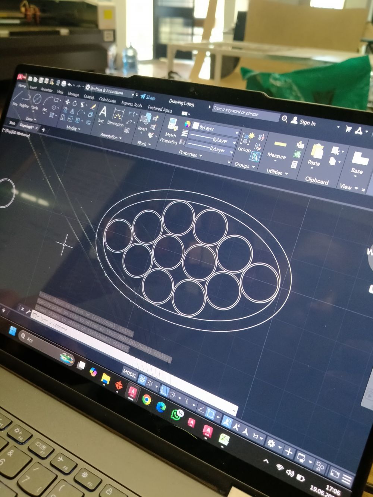Click the Mirror tool icon
This screenshot has width=373, height=497.
click(72, 111)
